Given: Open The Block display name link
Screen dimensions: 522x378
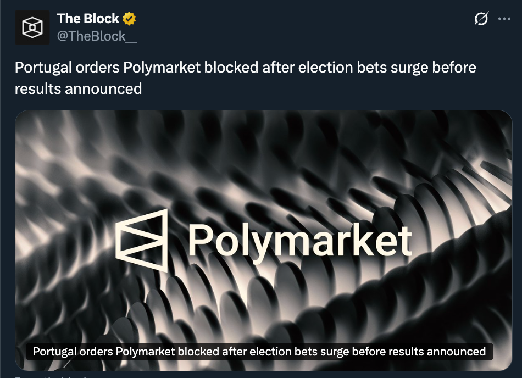Looking at the screenshot, I should pyautogui.click(x=88, y=19).
